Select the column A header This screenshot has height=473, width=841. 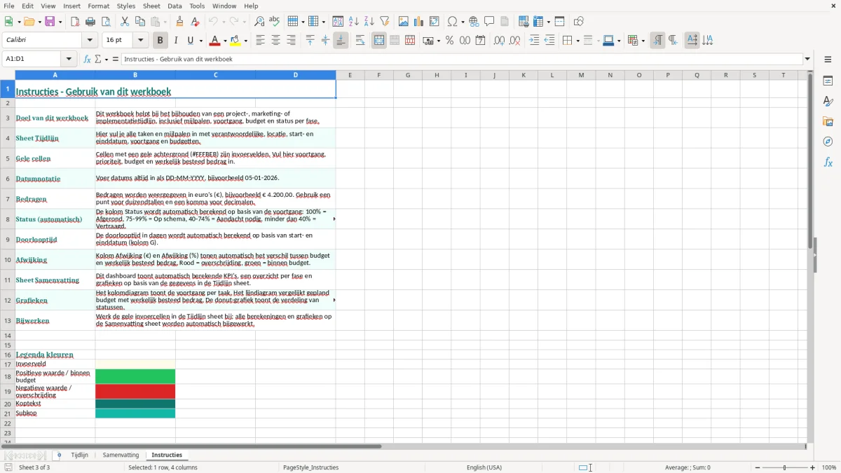(x=55, y=75)
